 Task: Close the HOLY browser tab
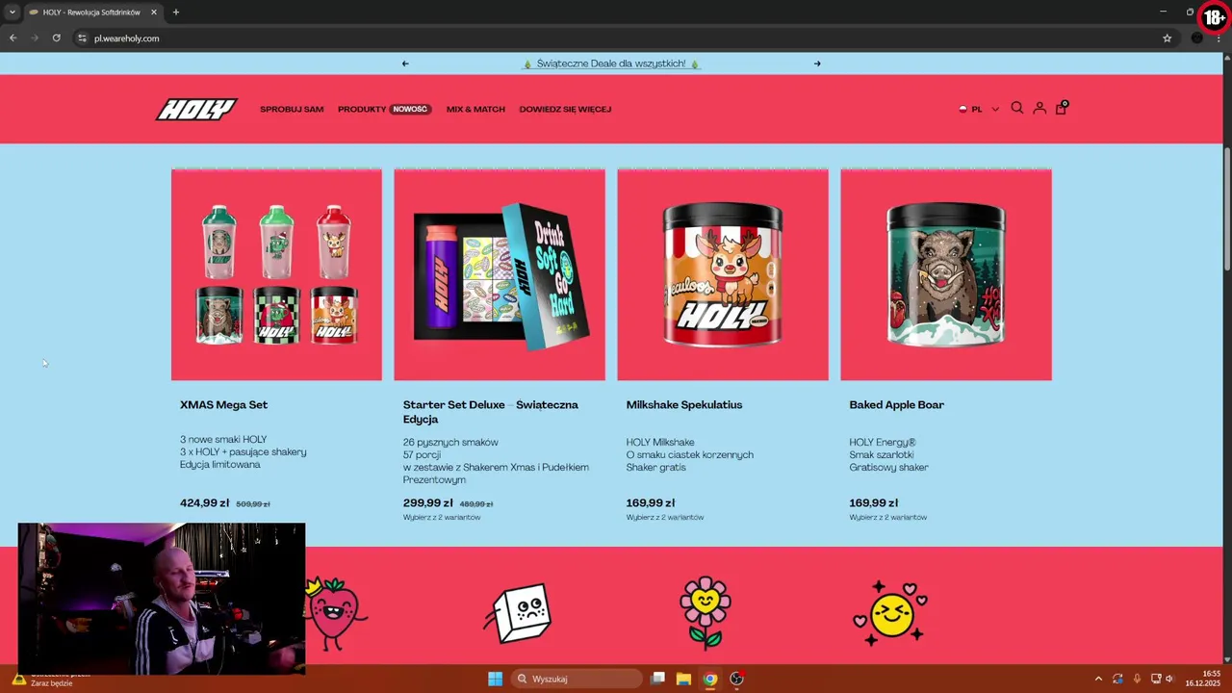click(x=154, y=13)
